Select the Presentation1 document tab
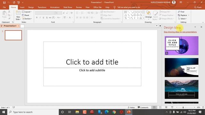This screenshot has width=205, height=115. coord(10,26)
